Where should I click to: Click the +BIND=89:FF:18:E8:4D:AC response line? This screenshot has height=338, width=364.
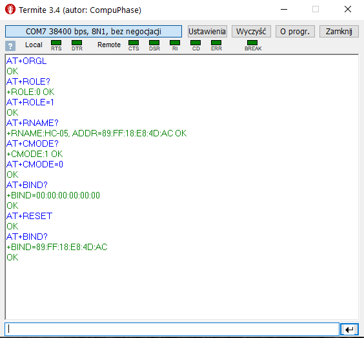tap(57, 247)
